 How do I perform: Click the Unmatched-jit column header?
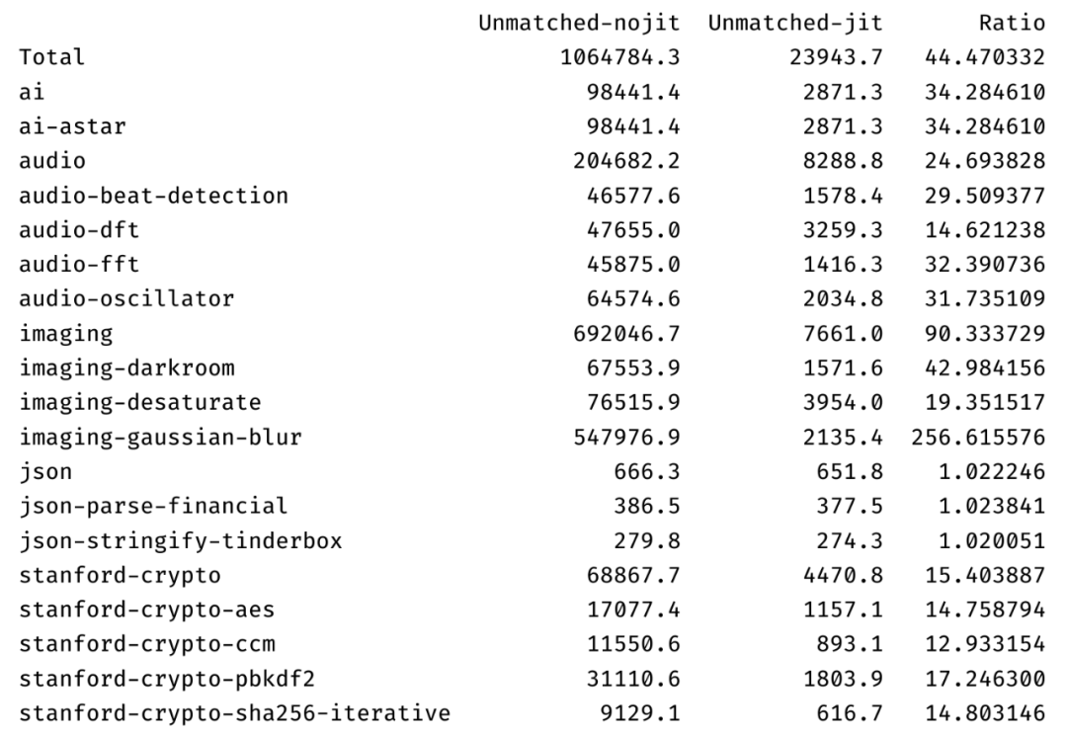coord(796,24)
